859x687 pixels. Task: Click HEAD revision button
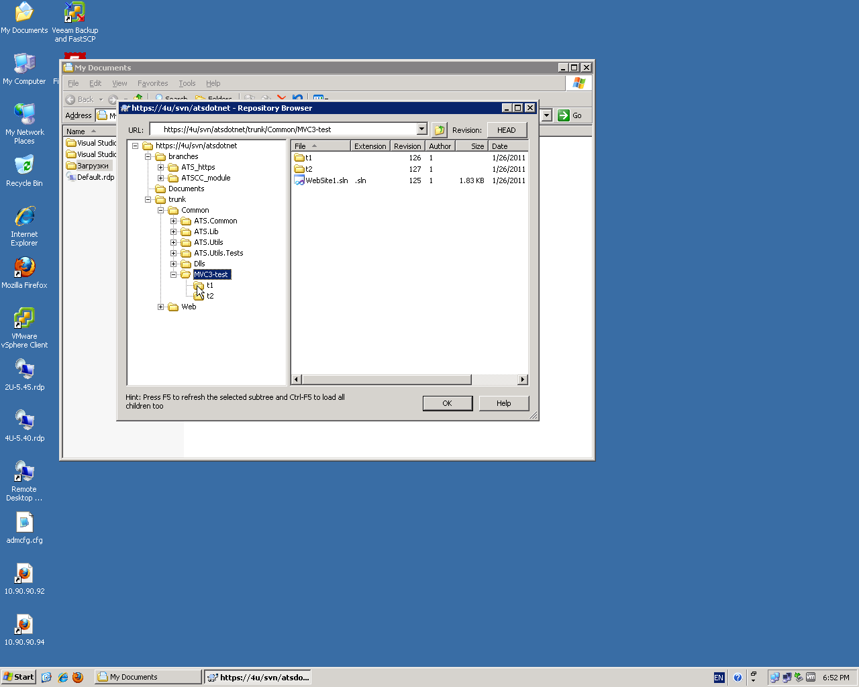507,130
